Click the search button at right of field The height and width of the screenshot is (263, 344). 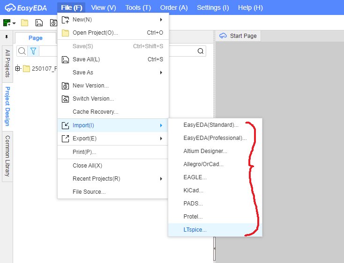click(x=201, y=51)
